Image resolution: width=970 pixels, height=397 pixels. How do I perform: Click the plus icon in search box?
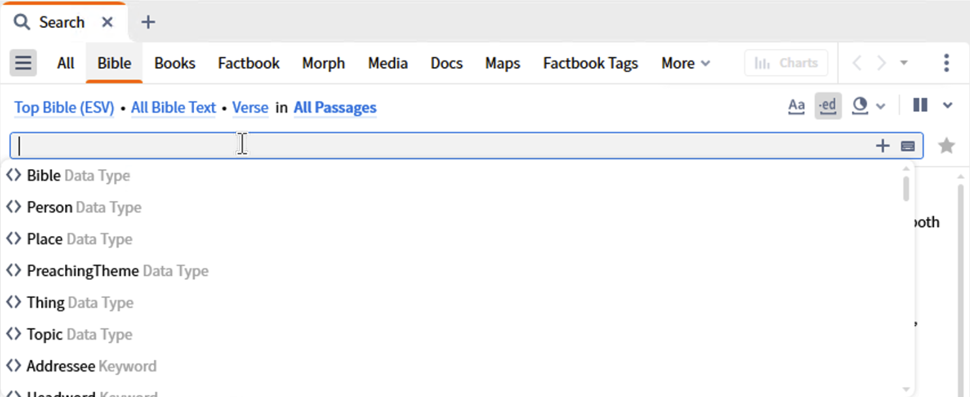(x=883, y=146)
